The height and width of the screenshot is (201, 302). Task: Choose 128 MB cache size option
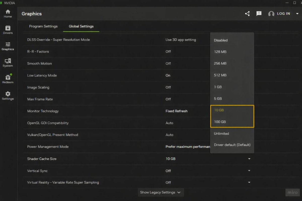(x=232, y=52)
